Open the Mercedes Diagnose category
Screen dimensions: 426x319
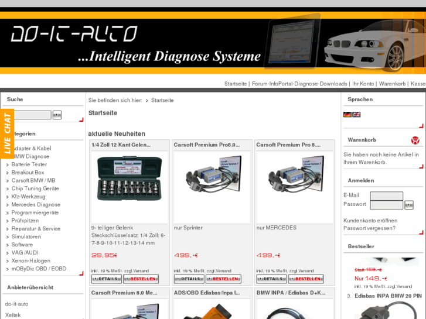pos(36,205)
